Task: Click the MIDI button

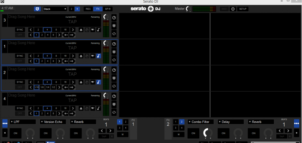Action: tap(224, 9)
